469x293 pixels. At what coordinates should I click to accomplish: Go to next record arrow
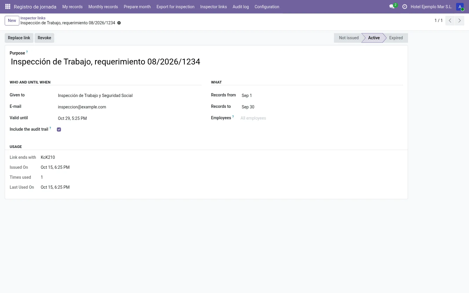coord(459,21)
